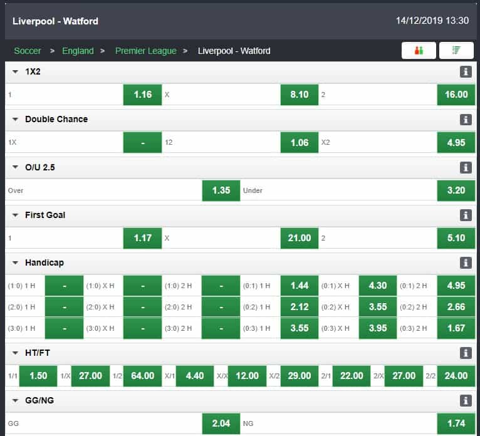
Task: Bet Over 2.5 at 1.35
Action: tap(221, 190)
